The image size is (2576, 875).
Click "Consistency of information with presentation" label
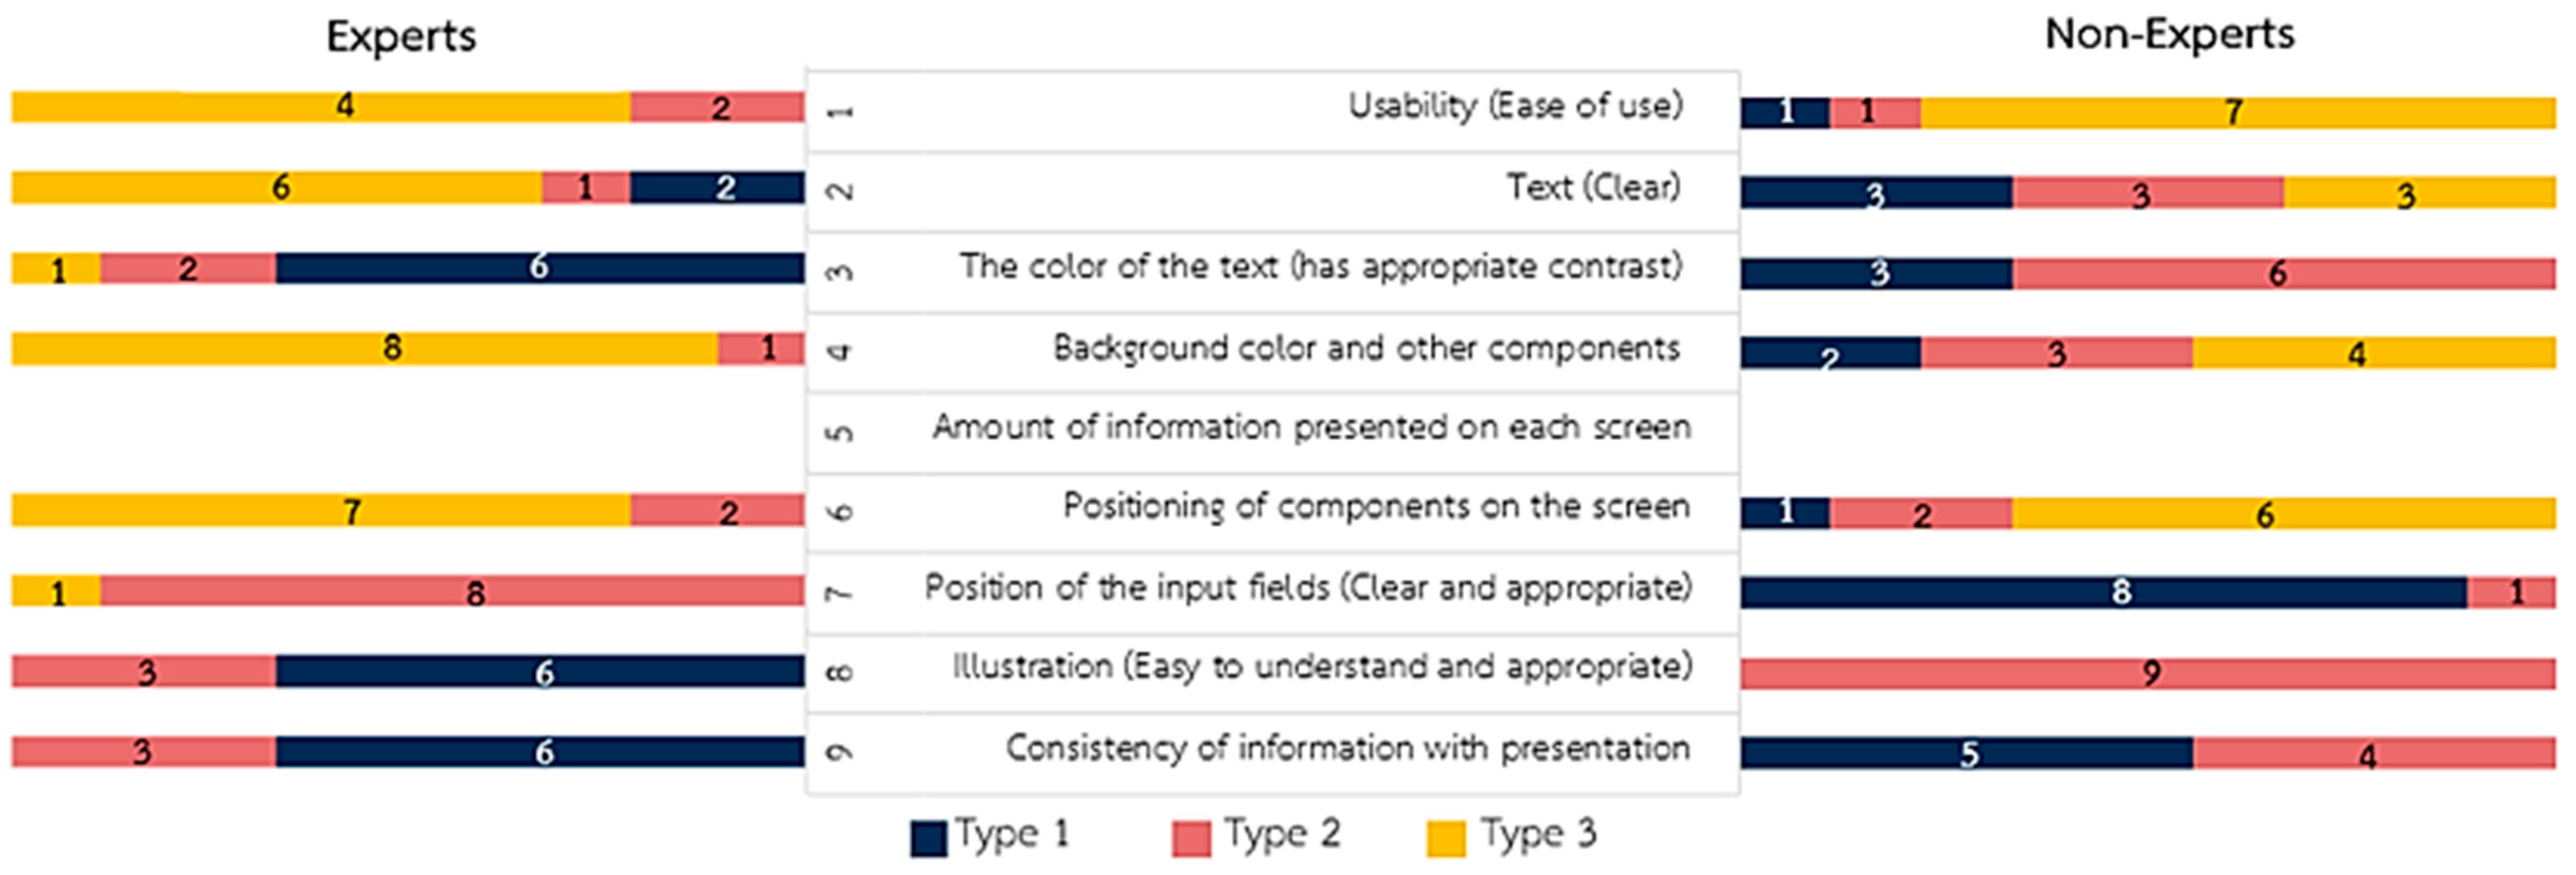[x=1347, y=748]
